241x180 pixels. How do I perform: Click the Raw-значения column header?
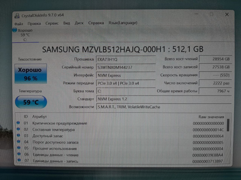[x=211, y=117]
